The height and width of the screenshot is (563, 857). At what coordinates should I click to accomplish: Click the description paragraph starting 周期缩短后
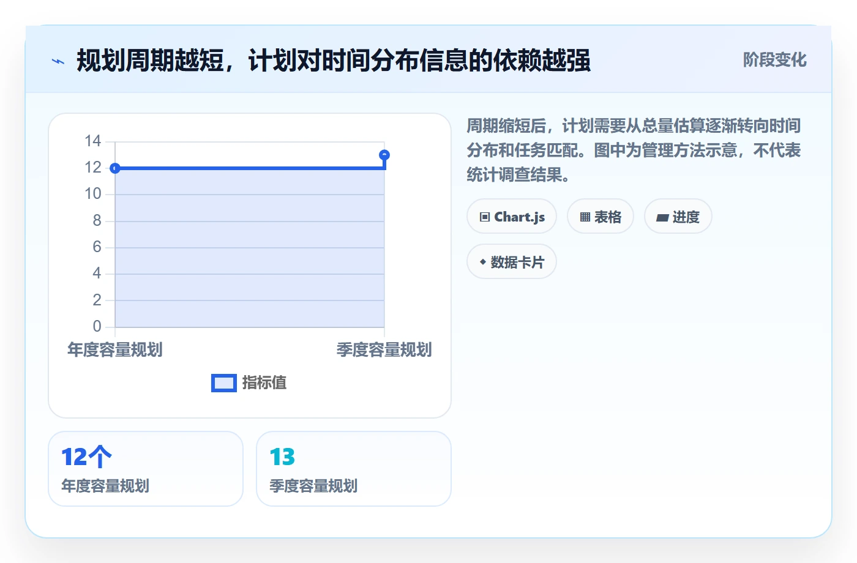pyautogui.click(x=634, y=151)
